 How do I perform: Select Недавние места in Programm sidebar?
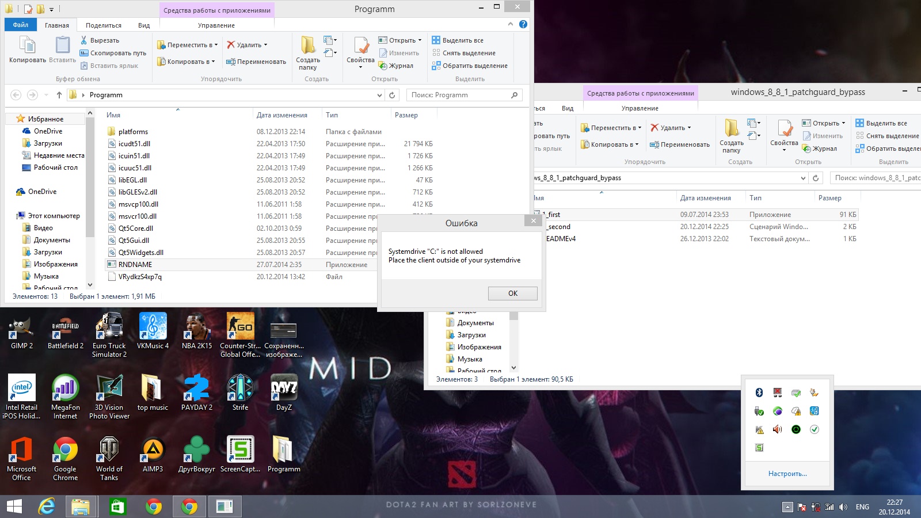coord(59,155)
